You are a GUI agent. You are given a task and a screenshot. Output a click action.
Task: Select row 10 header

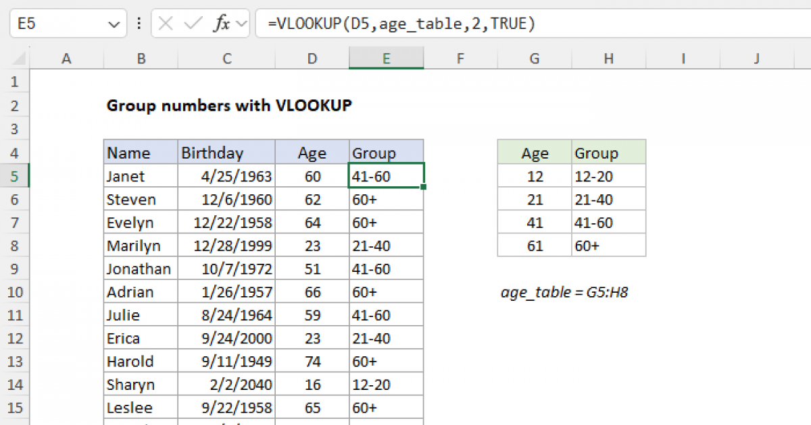tap(15, 292)
